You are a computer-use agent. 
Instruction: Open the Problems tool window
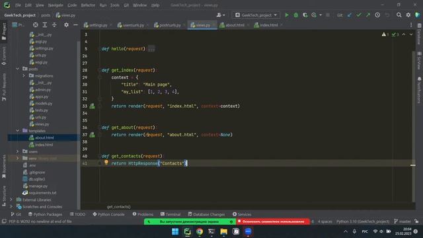tap(143, 214)
